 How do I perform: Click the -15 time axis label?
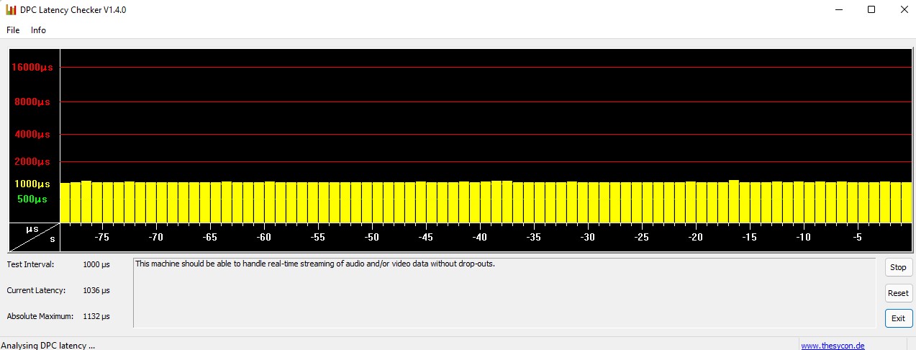[749, 237]
